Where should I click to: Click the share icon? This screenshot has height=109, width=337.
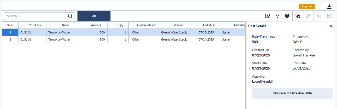(319, 16)
